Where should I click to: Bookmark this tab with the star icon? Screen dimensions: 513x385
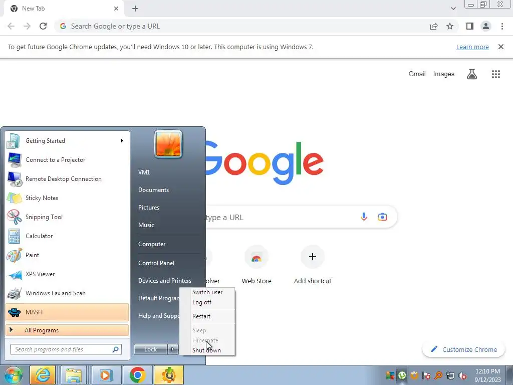click(450, 26)
